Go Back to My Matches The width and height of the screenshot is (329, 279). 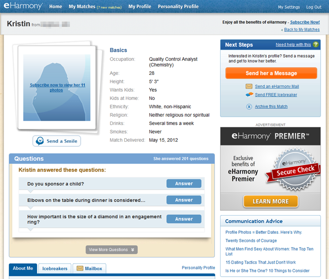pyautogui.click(x=301, y=29)
